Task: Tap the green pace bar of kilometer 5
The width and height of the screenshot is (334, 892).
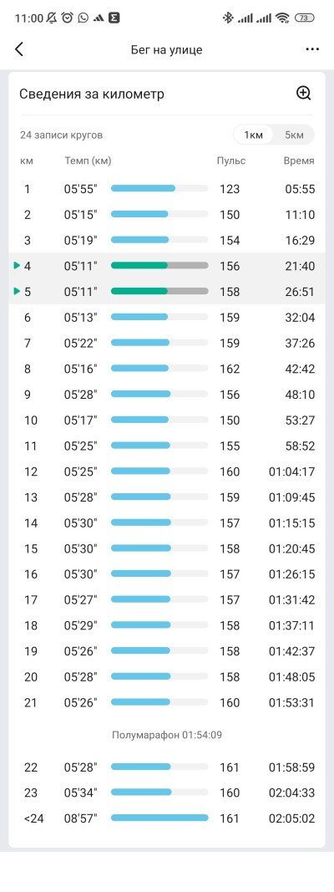Action: 159,291
